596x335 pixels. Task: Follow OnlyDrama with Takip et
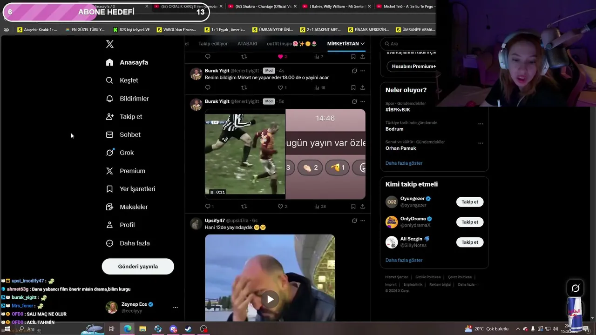[470, 222]
